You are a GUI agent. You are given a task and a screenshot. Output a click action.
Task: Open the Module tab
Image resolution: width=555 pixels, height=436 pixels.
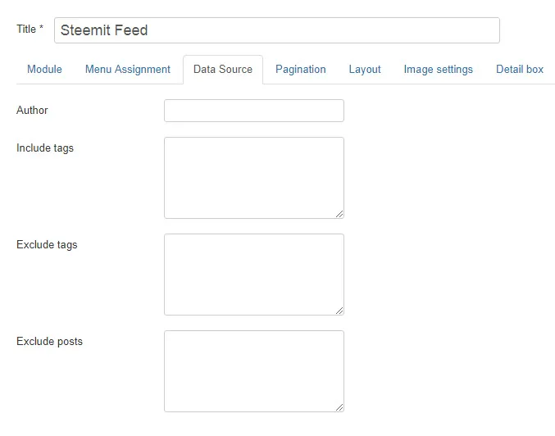pos(44,70)
